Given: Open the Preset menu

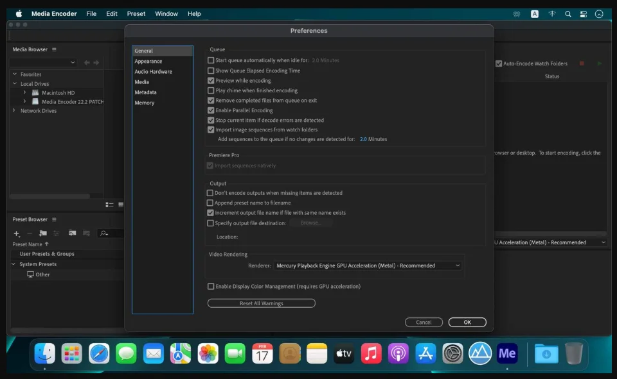Looking at the screenshot, I should (x=136, y=13).
